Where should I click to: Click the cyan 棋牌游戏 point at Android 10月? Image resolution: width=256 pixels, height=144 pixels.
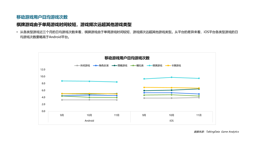click(x=89, y=81)
